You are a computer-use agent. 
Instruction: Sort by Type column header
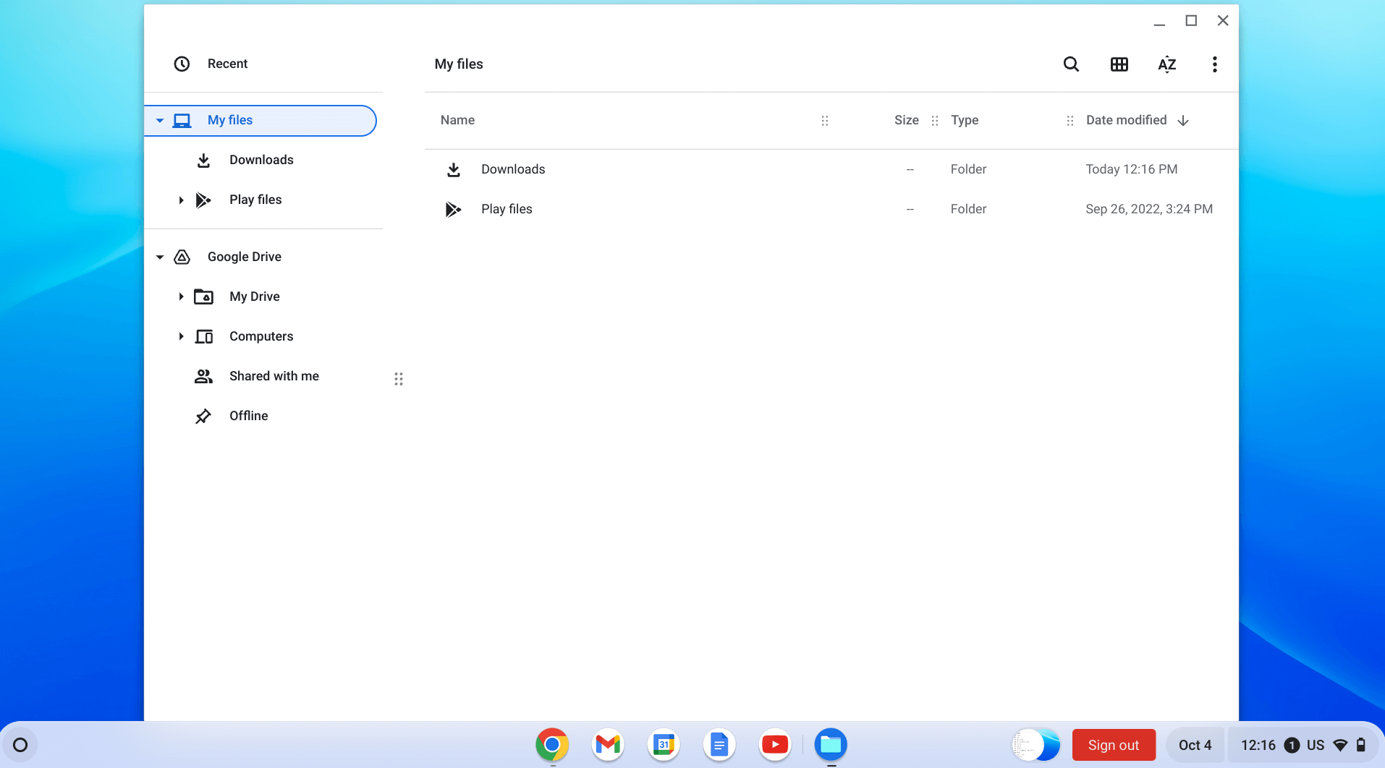tap(965, 120)
